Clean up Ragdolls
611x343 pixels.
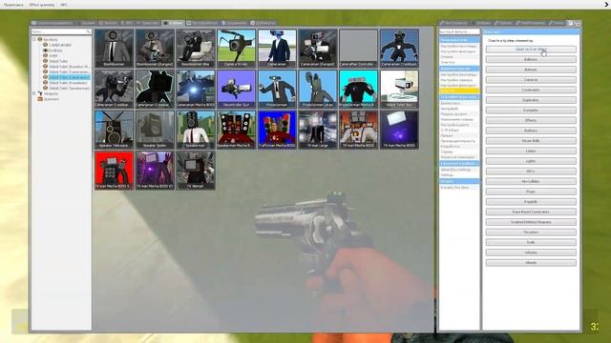pyautogui.click(x=531, y=202)
